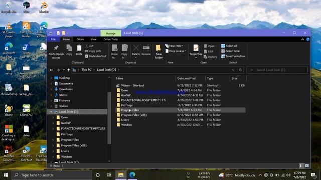This screenshot has height=180, width=321.
Task: Open Cortana circle on taskbar
Action: [98, 175]
